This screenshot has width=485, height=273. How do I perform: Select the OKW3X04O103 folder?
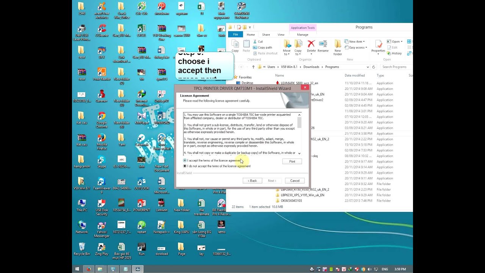coord(291,201)
